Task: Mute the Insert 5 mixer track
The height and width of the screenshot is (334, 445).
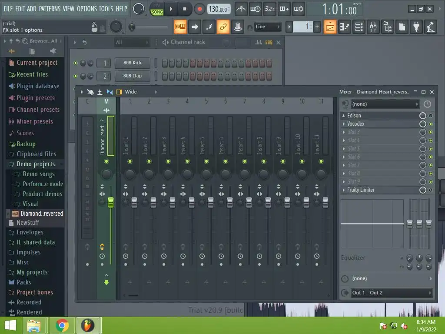Action: pyautogui.click(x=206, y=161)
